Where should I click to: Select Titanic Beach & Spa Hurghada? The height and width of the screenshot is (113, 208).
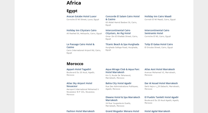pyautogui.click(x=122, y=44)
